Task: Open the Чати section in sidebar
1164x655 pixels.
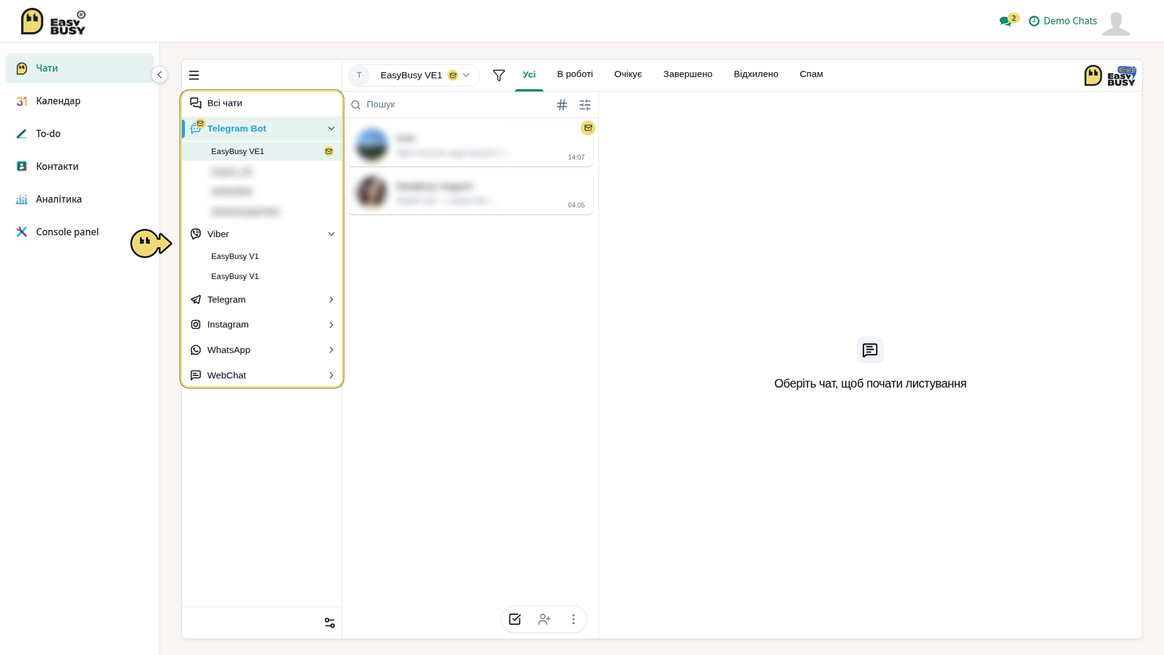Action: [79, 69]
